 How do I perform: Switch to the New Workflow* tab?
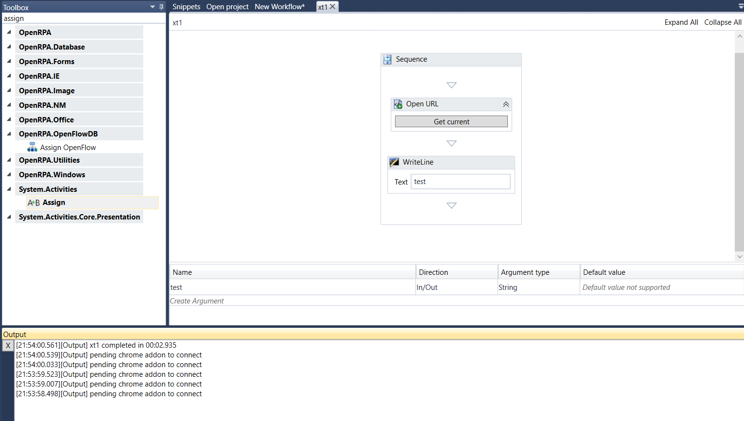(x=279, y=7)
